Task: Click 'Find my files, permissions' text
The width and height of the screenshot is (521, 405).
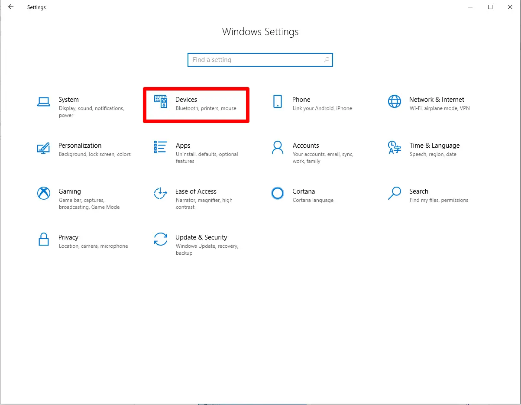Action: click(x=439, y=200)
